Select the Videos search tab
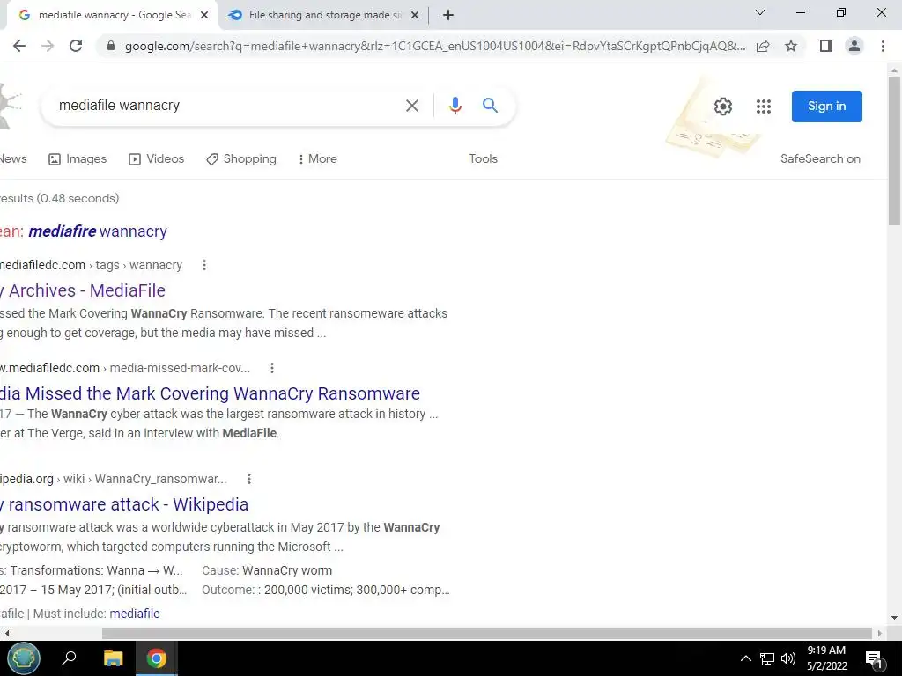Screen dimensions: 902x676 click(157, 158)
